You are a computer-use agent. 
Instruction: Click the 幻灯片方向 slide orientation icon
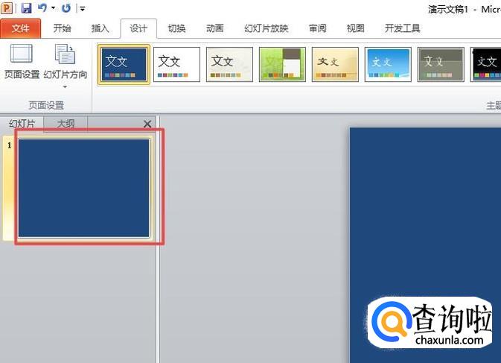click(66, 55)
